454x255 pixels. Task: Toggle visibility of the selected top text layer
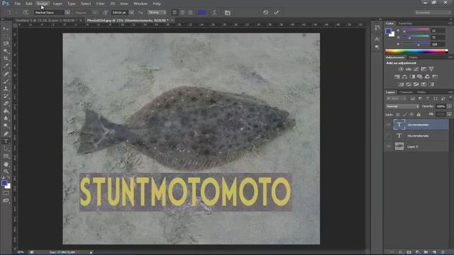[x=388, y=125]
